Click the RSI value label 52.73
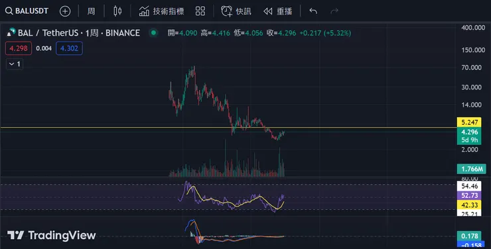The width and height of the screenshot is (491, 249). click(469, 195)
